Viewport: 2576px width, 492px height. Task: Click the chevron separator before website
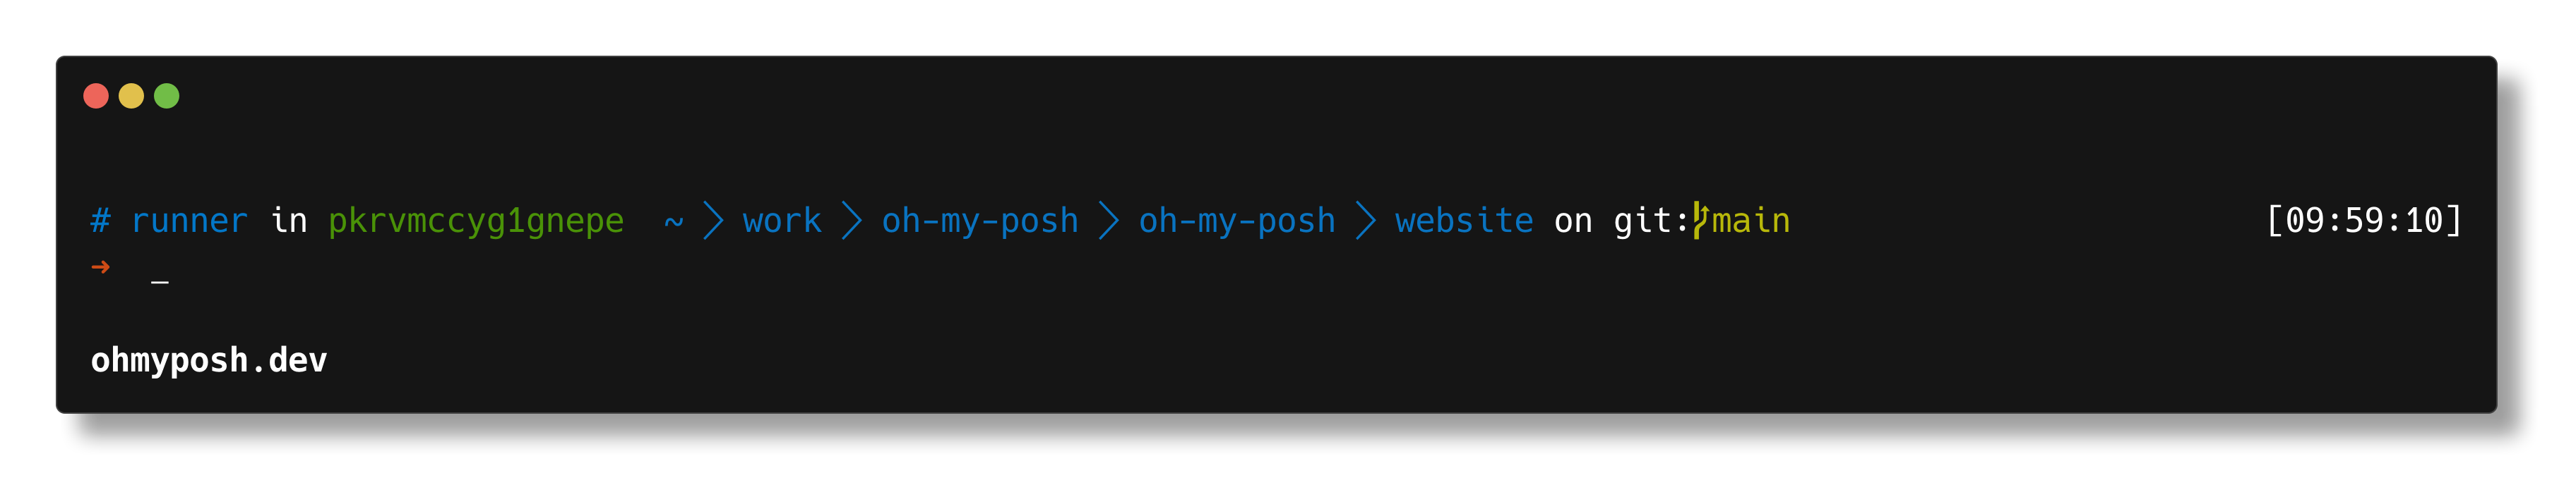click(x=1365, y=221)
